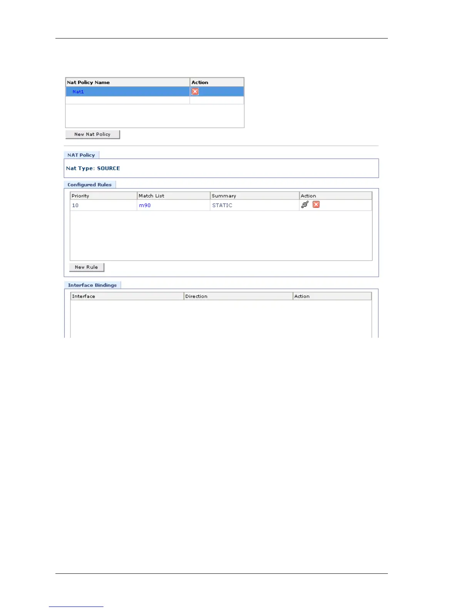This screenshot has height=610, width=471.
Task: Delete the Nat1 policy with red X icon
Action: 195,92
